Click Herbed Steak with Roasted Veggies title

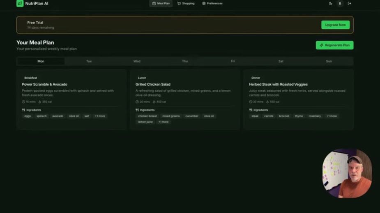coord(278,84)
